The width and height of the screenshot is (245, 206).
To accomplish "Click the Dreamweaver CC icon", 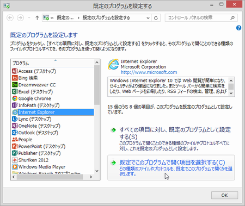I will [15, 85].
